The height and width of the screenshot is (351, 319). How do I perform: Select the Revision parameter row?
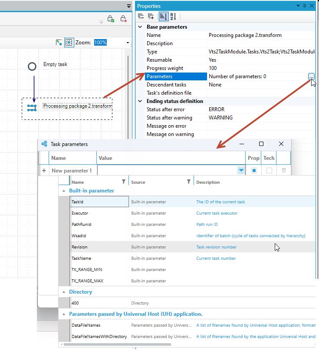193,247
